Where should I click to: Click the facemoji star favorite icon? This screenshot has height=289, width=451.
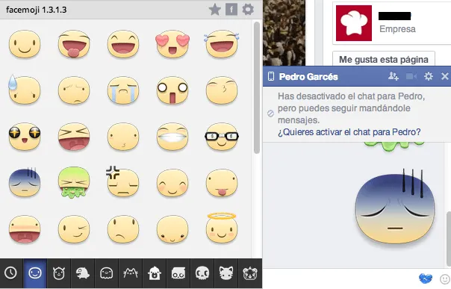click(214, 10)
